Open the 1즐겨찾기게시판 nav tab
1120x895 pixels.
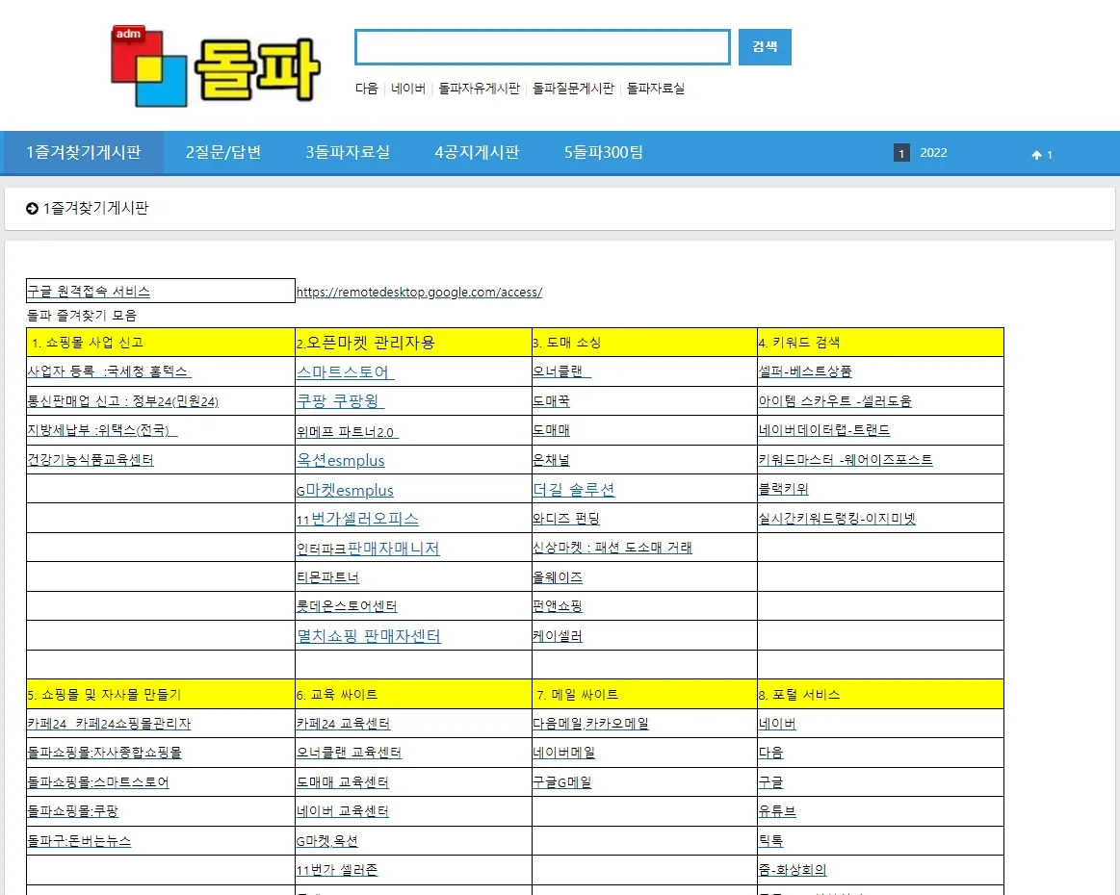[x=84, y=152]
